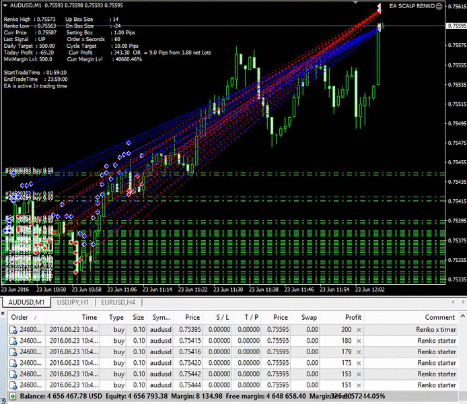Click the chart title dropdown arrow beside AUDUSD,M1
The image size is (467, 404).
(5, 5)
